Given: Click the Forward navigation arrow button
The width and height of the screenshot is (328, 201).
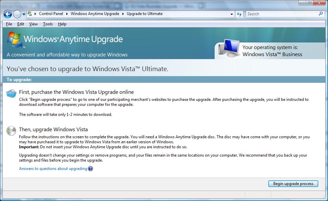Looking at the screenshot, I should pyautogui.click(x=17, y=14).
